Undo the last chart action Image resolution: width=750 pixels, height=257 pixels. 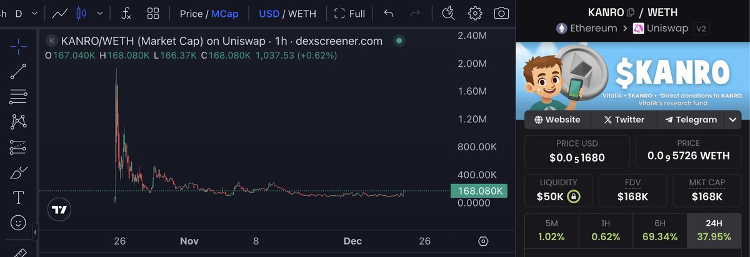pos(389,13)
